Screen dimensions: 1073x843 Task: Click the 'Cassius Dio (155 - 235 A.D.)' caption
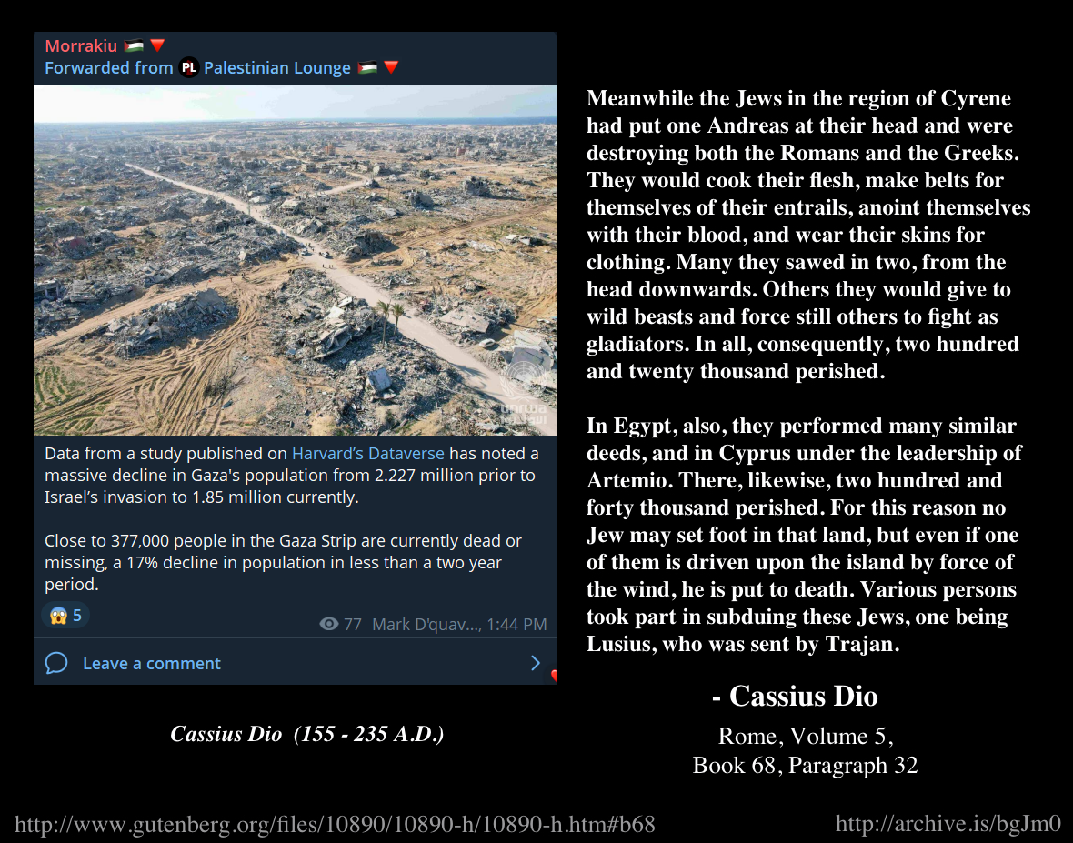click(306, 734)
